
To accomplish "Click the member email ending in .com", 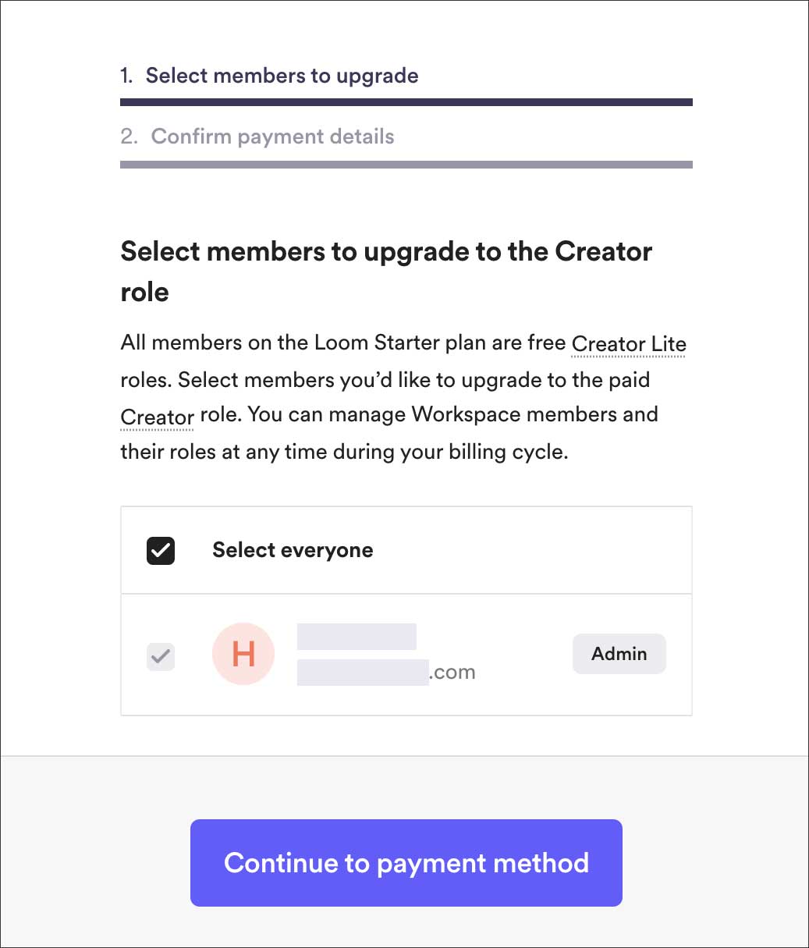I will [386, 673].
